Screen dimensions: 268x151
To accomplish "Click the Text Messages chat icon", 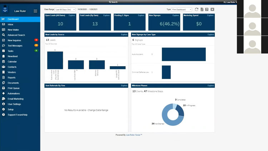I will click(x=4, y=45).
